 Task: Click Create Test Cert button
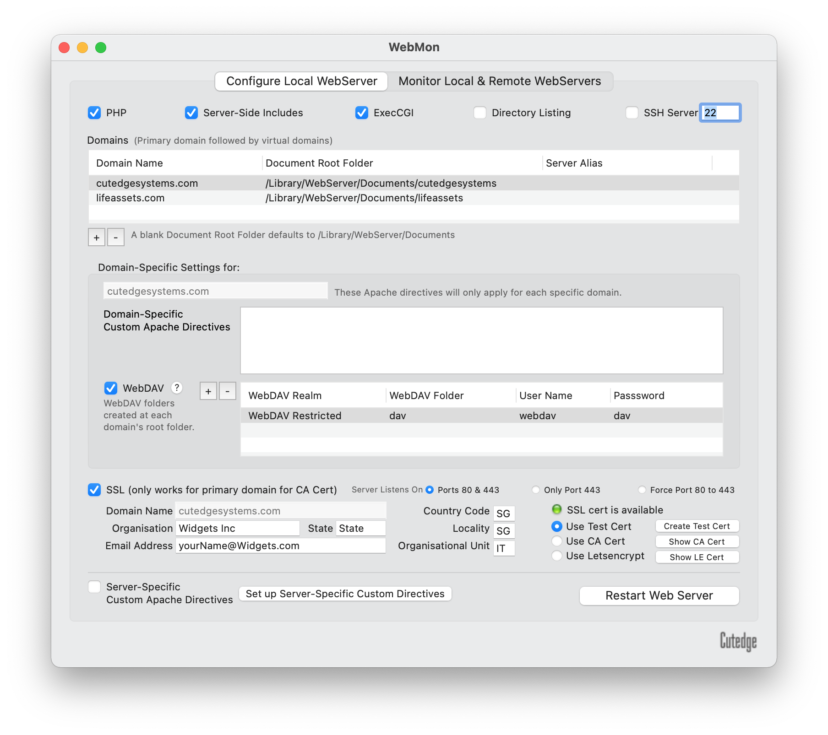point(697,526)
